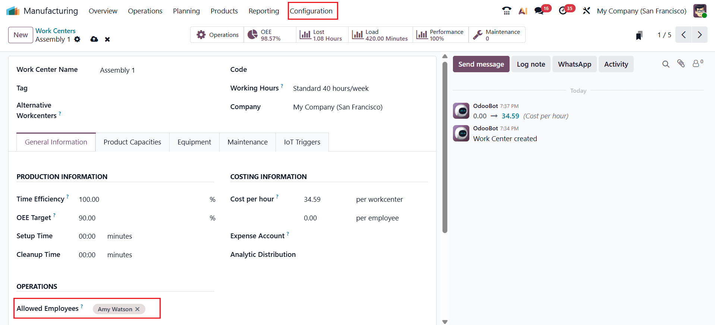The width and height of the screenshot is (715, 325).
Task: Click the Alternative Workcenters help question mark
Action: (x=60, y=113)
